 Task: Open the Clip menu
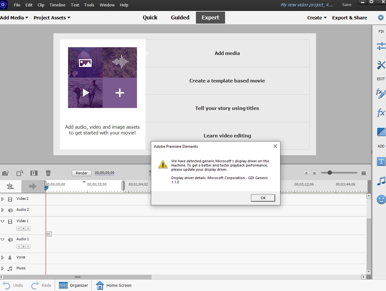[41, 5]
